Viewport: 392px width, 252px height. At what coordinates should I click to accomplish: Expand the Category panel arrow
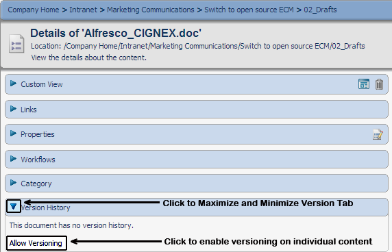[x=13, y=183]
